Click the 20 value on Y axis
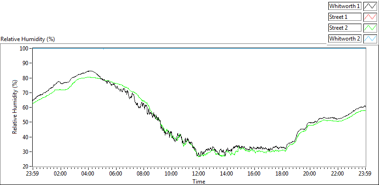The width and height of the screenshot is (379, 185). pos(26,167)
